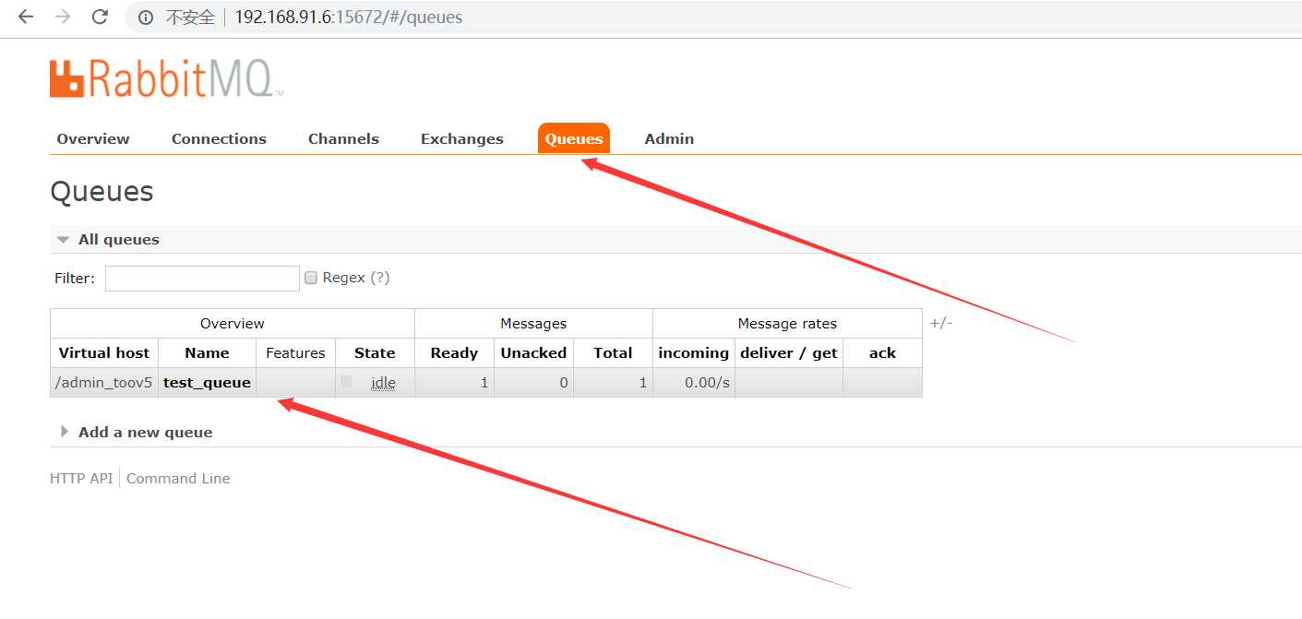Click the browser back arrow
Image resolution: width=1302 pixels, height=619 pixels.
coord(25,17)
